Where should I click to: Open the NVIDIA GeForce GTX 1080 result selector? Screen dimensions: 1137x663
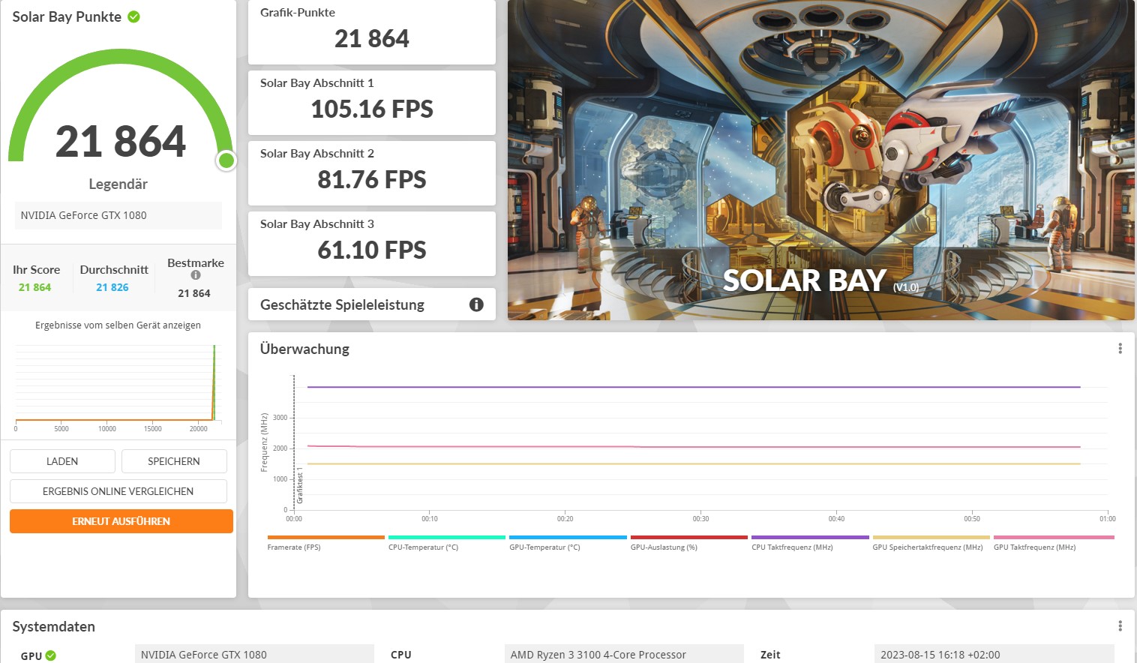click(118, 215)
